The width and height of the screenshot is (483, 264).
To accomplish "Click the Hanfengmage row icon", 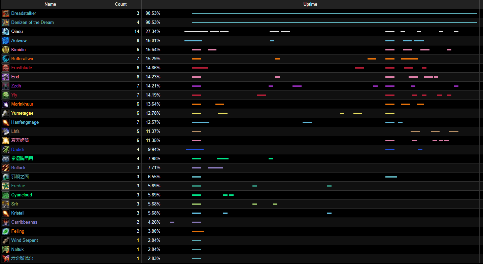I will (6, 122).
